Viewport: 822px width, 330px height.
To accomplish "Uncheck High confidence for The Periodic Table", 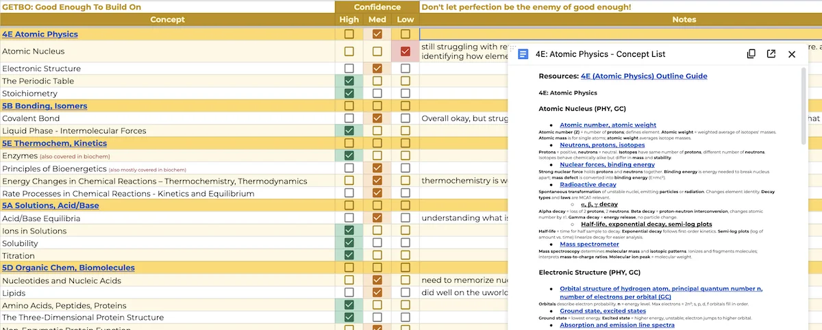I will click(349, 81).
